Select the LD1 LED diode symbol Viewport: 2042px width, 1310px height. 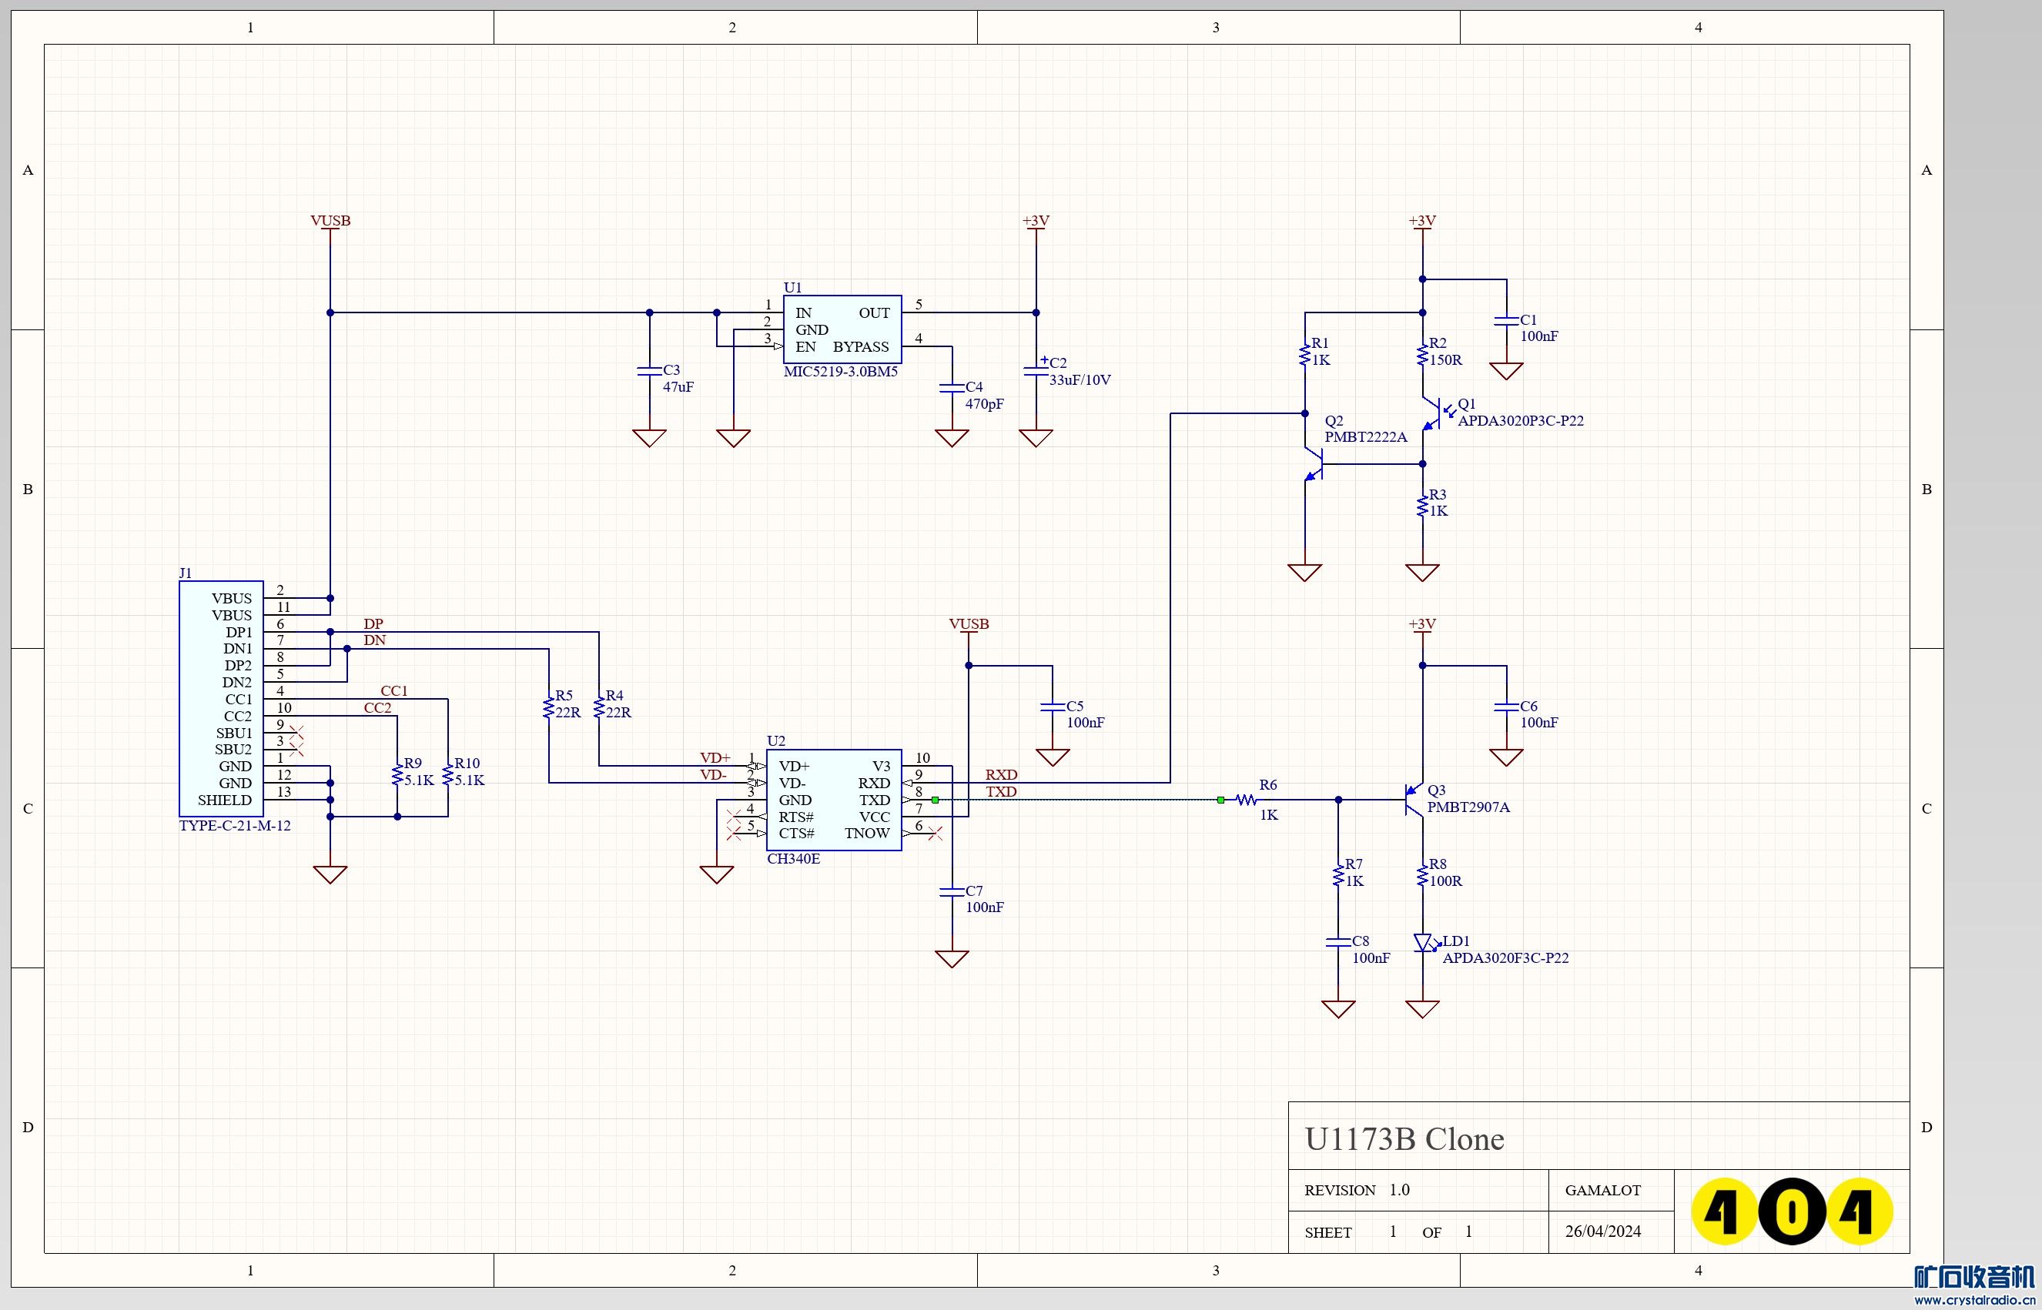(x=1421, y=943)
